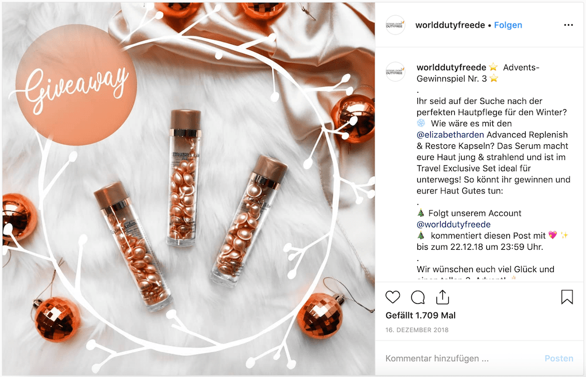Open comments via speech bubble icon
The width and height of the screenshot is (586, 377).
(417, 297)
